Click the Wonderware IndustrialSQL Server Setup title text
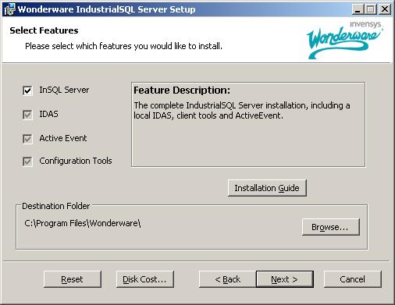The height and width of the screenshot is (305, 395). coord(107,9)
